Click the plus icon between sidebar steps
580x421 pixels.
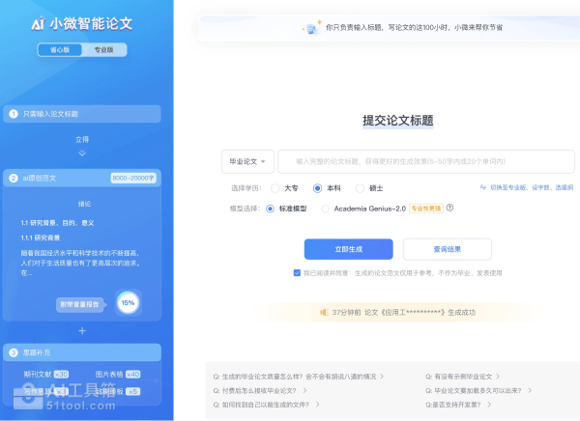(x=82, y=330)
